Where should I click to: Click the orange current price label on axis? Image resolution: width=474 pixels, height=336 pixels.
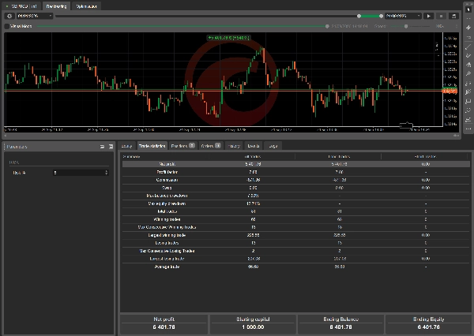[450, 91]
